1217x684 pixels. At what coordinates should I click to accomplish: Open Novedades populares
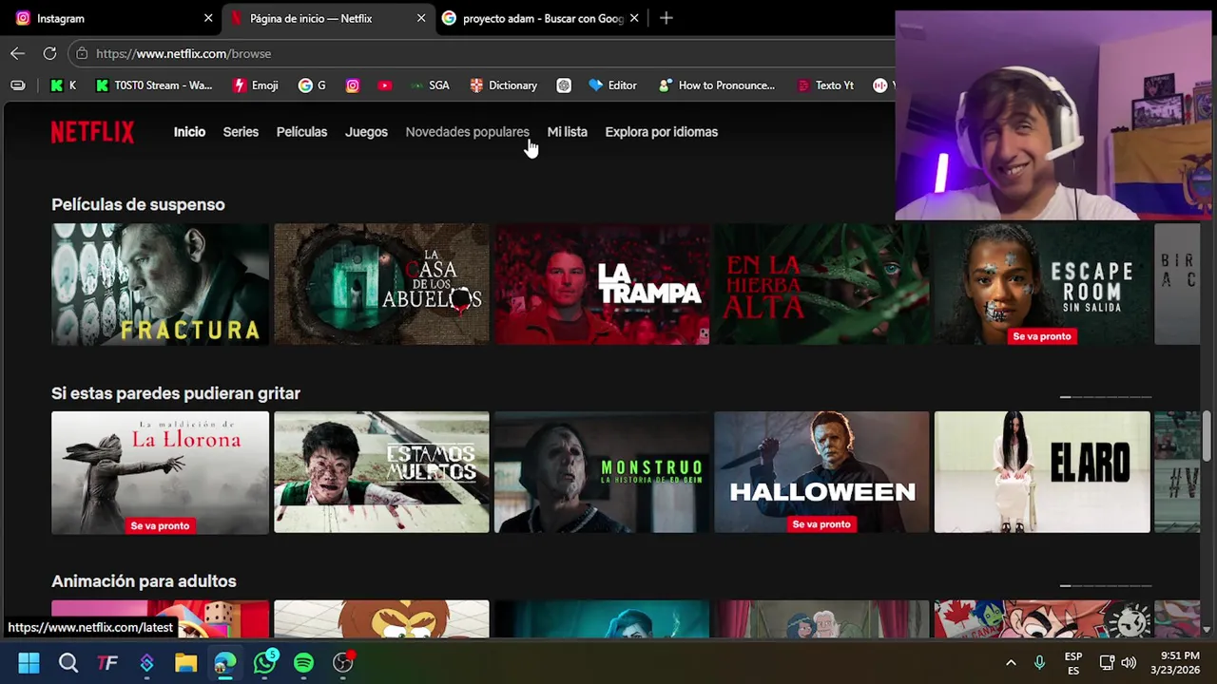[x=467, y=132]
